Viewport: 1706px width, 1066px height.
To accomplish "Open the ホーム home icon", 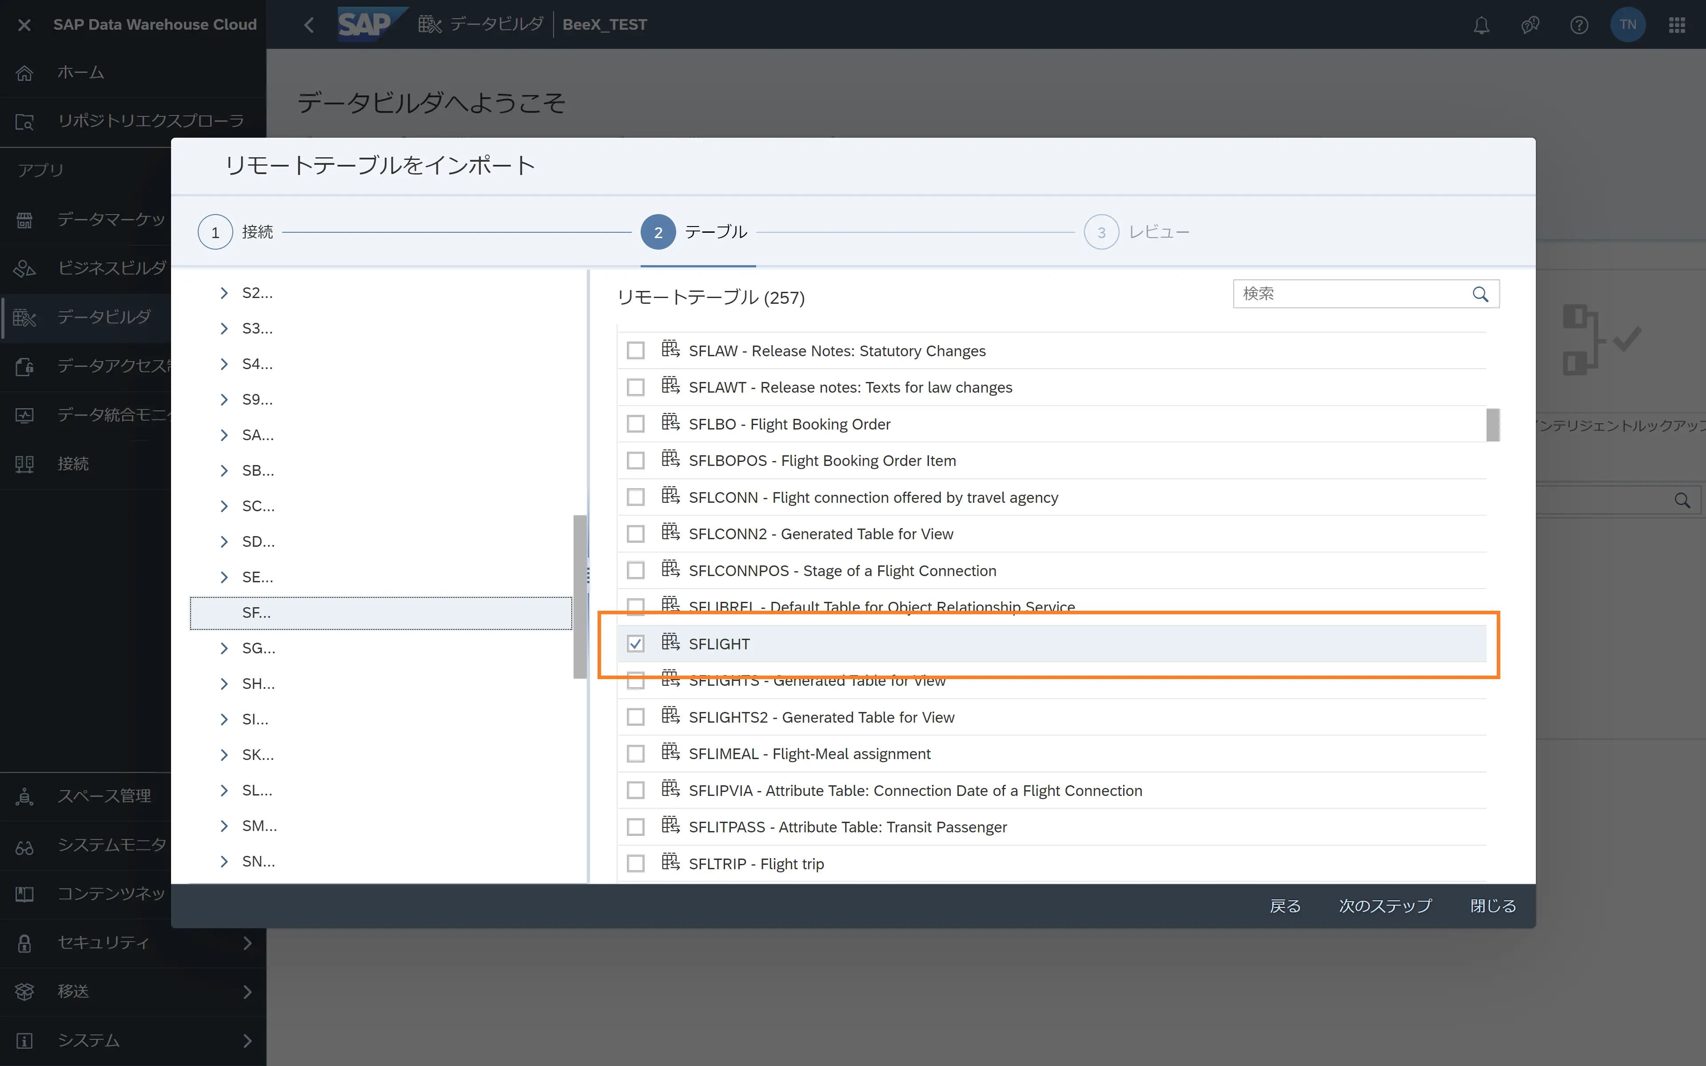I will 25,72.
